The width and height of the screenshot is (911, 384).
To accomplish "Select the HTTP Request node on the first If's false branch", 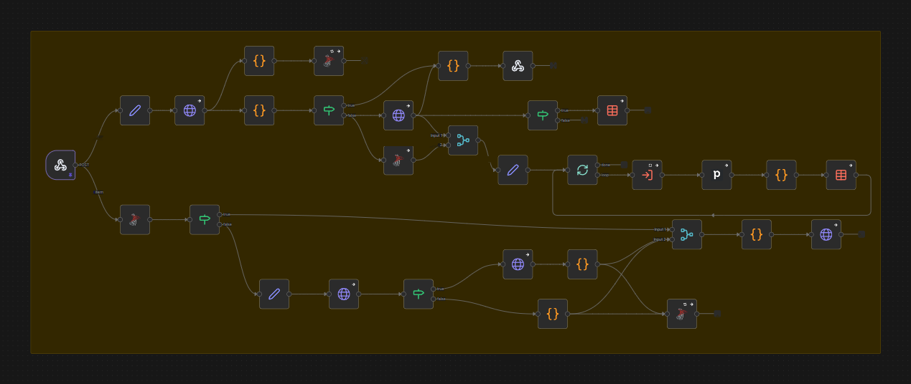I will [398, 115].
